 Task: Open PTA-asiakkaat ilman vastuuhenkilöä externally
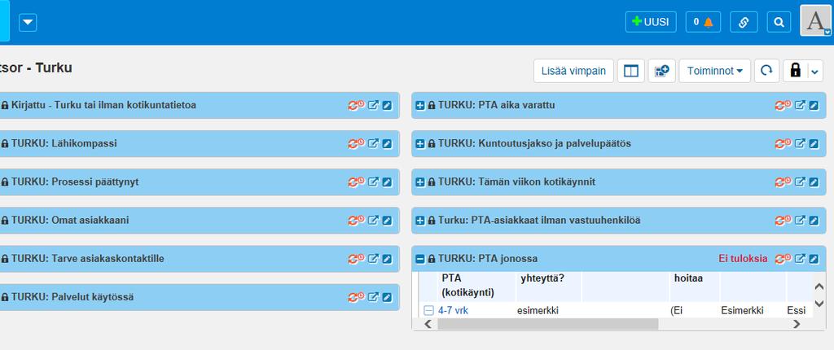tap(800, 221)
